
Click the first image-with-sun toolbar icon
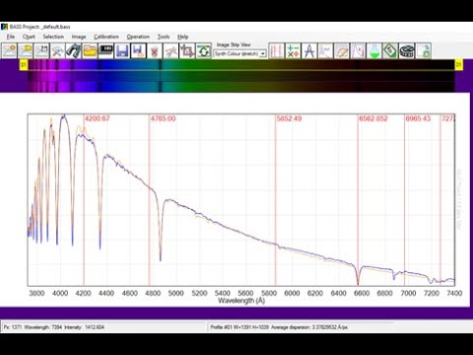point(9,51)
